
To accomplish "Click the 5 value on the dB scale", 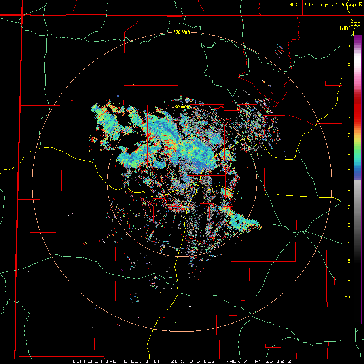I will [x=349, y=81].
